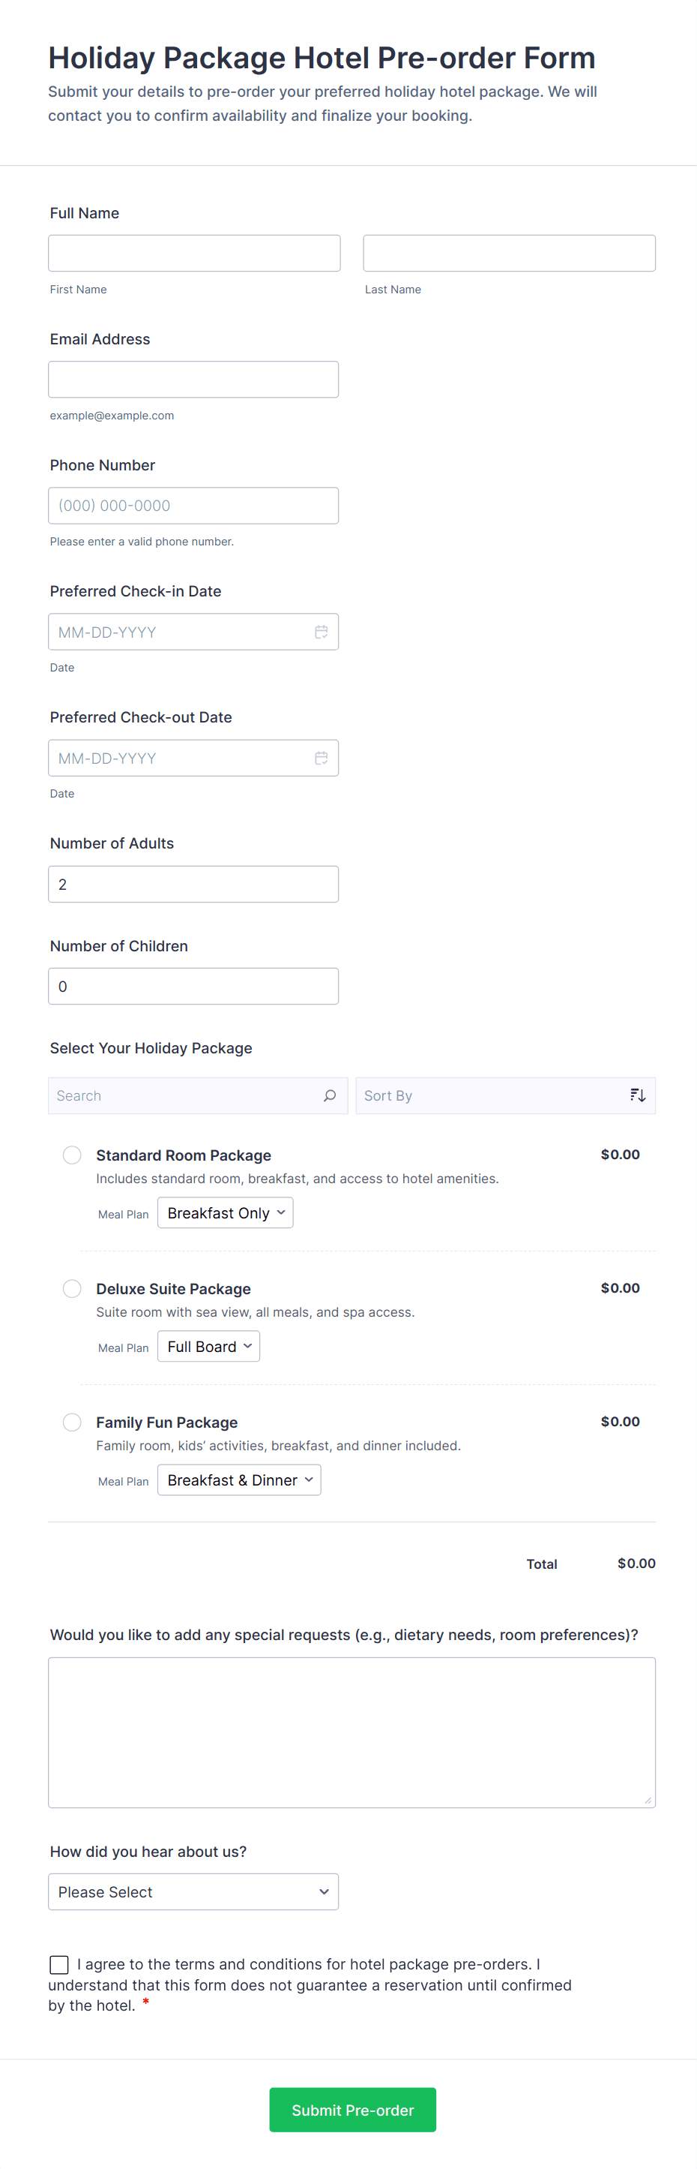This screenshot has height=2169, width=697.
Task: Open the check-out date calendar icon
Action: coord(322,758)
